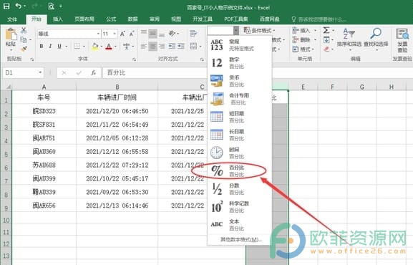Open print preview from quick access toolbar

[51, 6]
